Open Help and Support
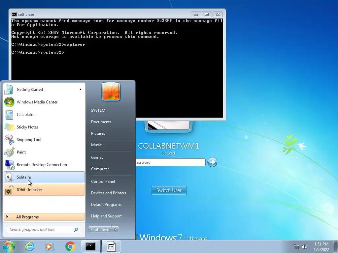338x253 pixels. tap(106, 216)
